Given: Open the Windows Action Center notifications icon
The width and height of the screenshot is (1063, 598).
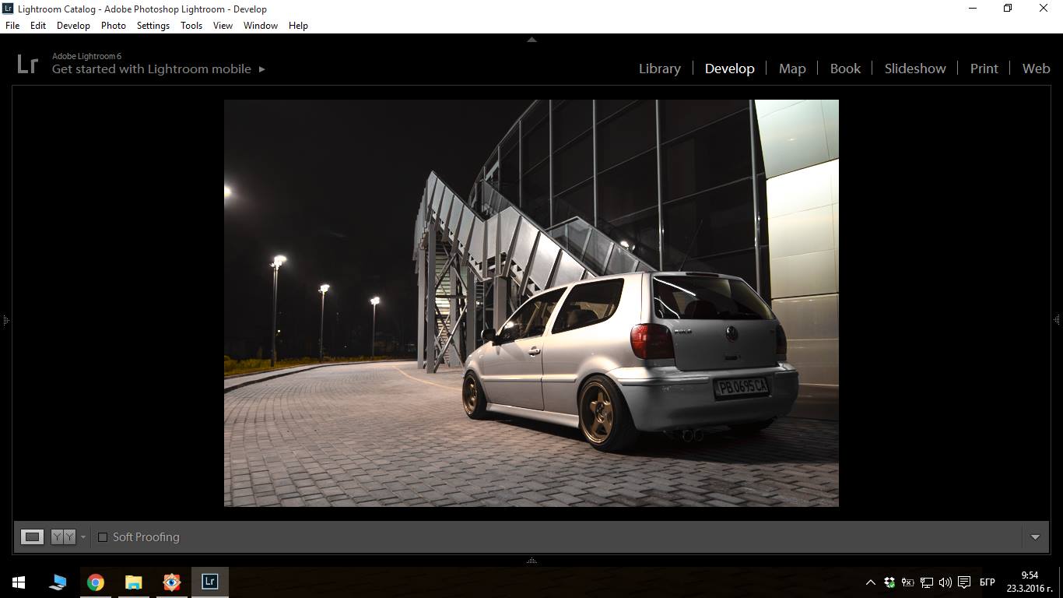Looking at the screenshot, I should [964, 582].
